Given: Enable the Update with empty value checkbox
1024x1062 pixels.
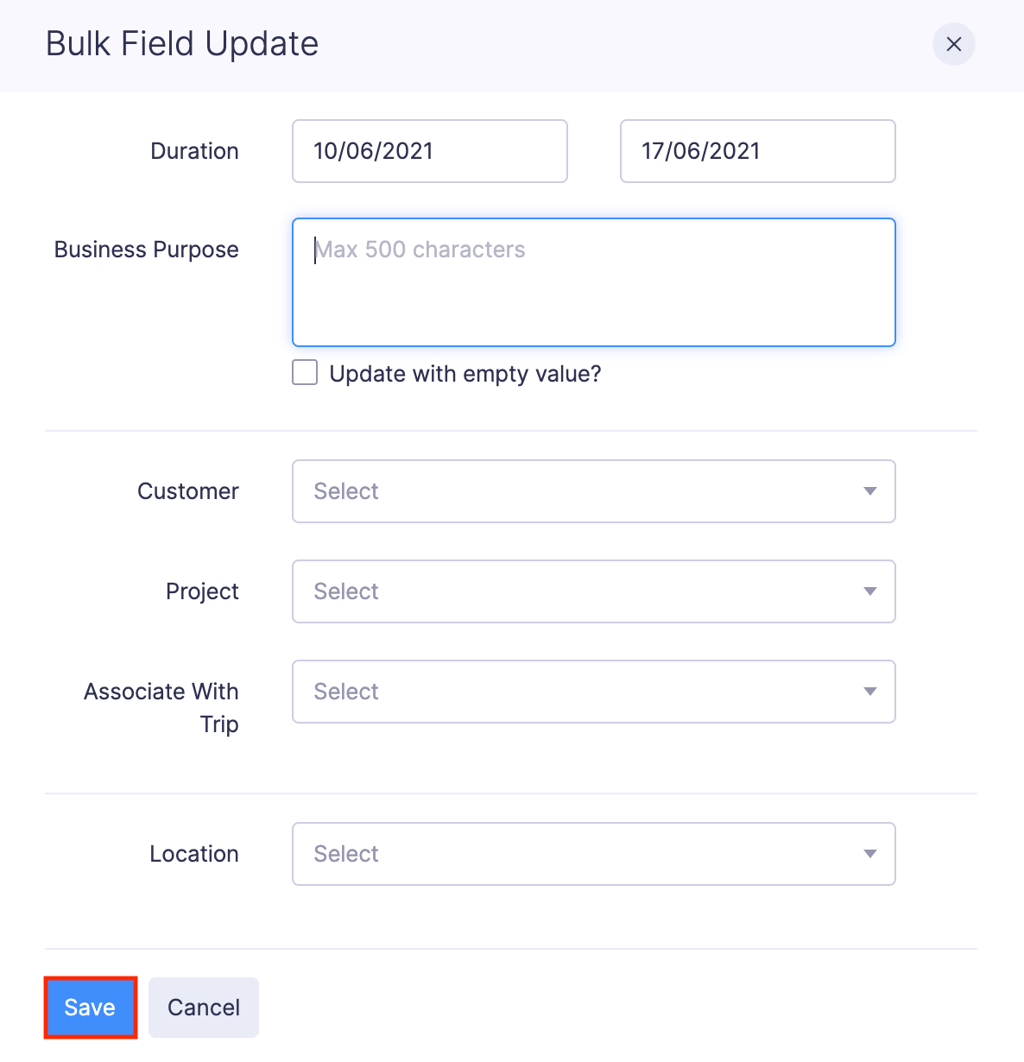Looking at the screenshot, I should tap(304, 372).
